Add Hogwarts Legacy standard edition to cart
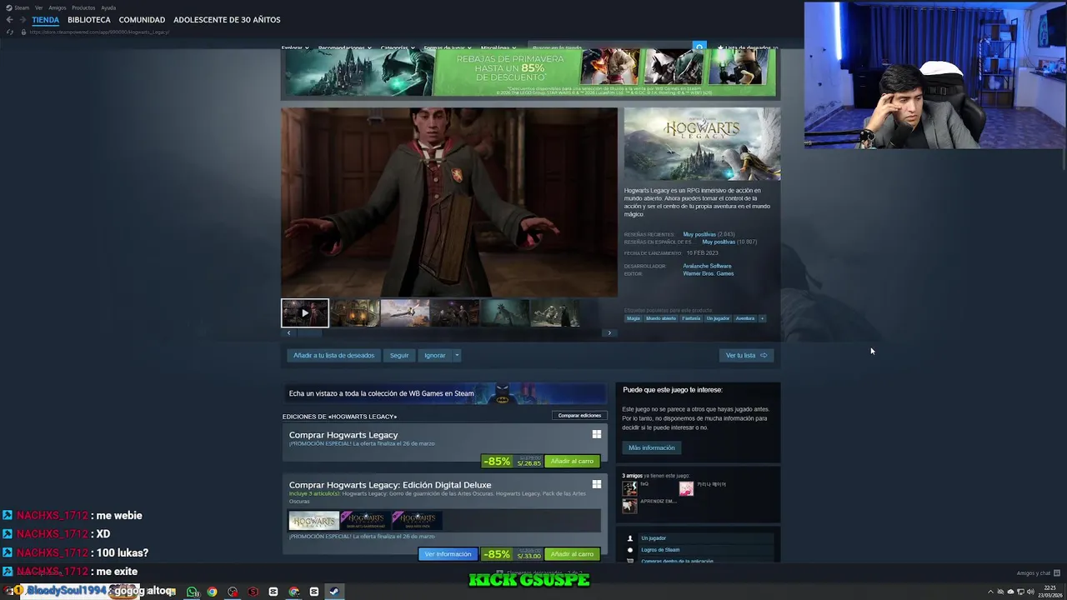Screen dimensions: 1067x600 (572, 461)
